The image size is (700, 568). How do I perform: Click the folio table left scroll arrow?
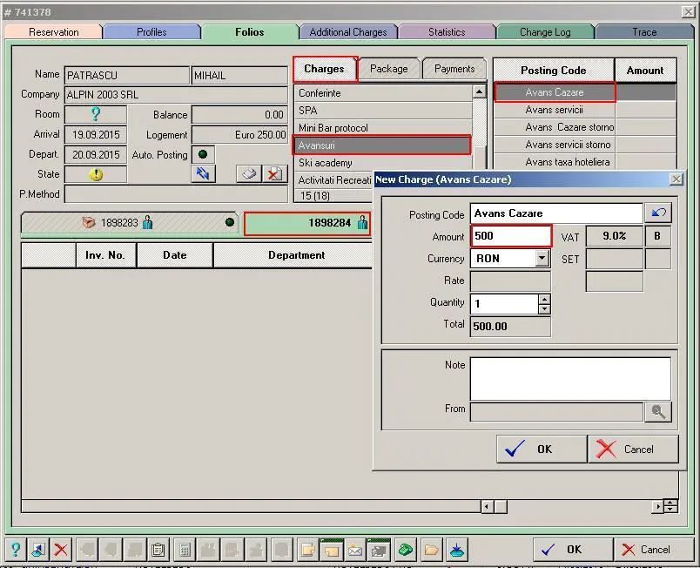pyautogui.click(x=487, y=506)
